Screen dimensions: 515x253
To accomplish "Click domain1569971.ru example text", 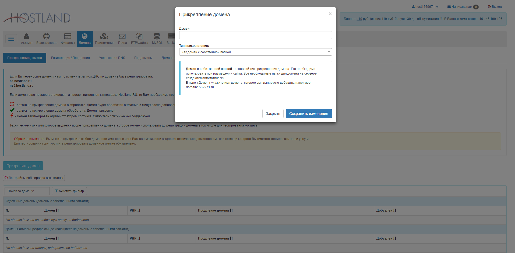I will pyautogui.click(x=200, y=87).
